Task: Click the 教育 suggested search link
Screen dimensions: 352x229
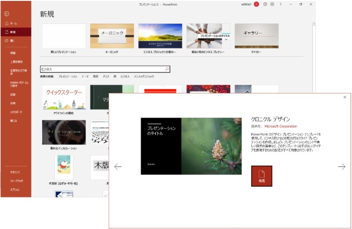Action: click(95, 76)
